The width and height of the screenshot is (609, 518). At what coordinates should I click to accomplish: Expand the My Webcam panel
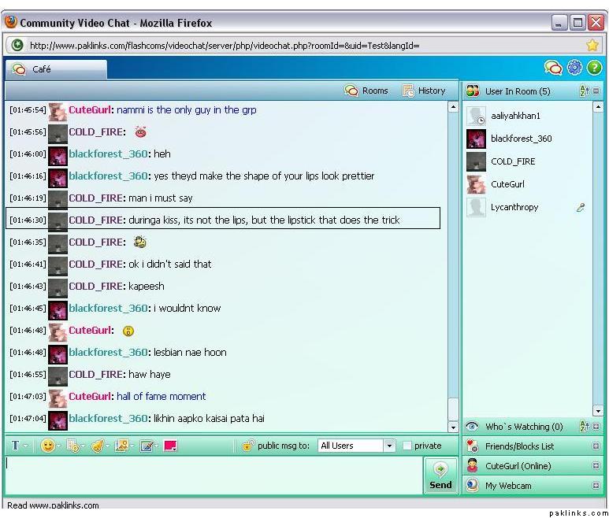[x=596, y=486]
